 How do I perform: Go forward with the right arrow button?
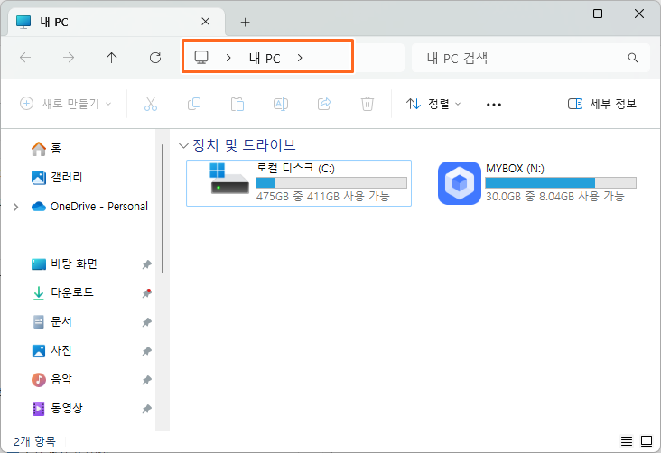pos(69,58)
